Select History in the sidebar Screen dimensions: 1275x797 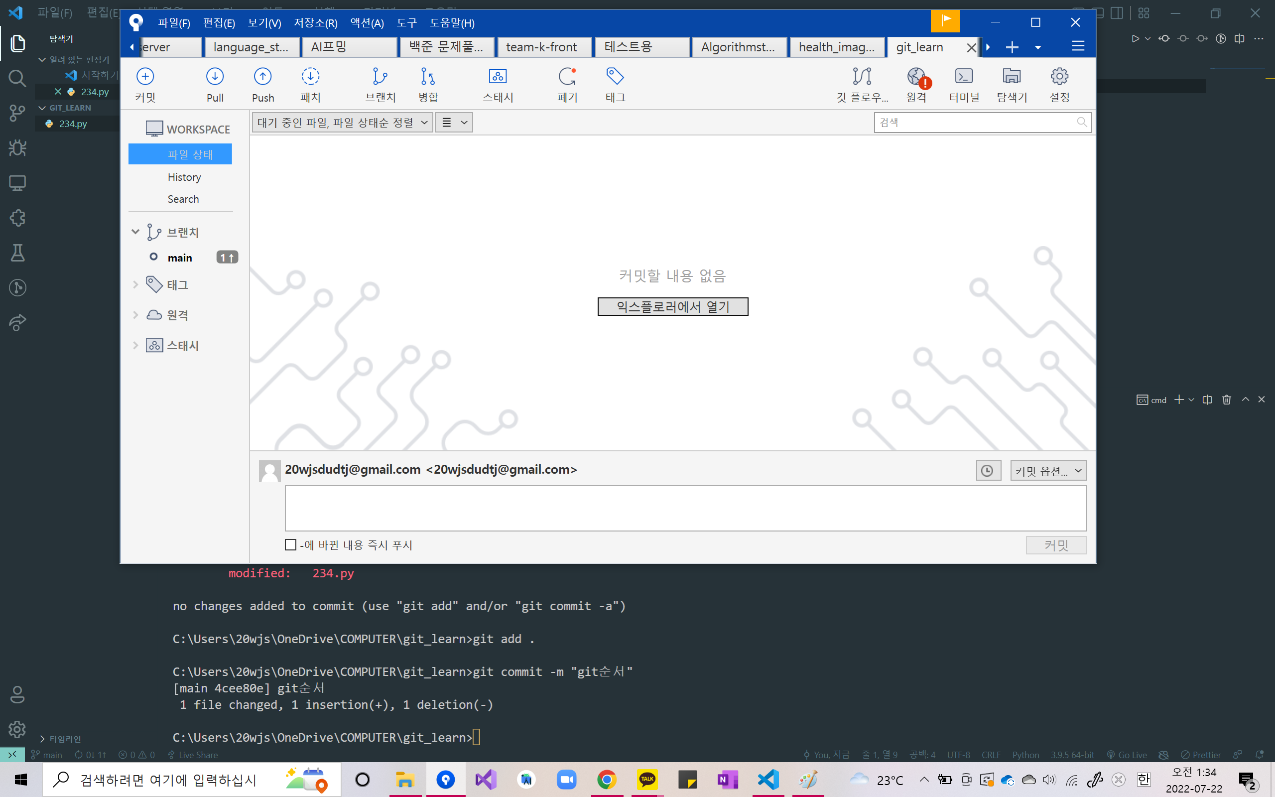184,177
